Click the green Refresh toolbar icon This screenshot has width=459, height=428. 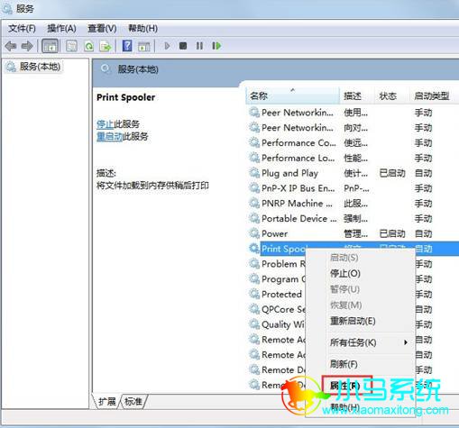click(x=88, y=46)
